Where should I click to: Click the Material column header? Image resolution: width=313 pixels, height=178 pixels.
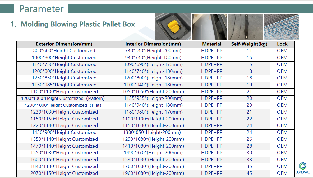pos(211,44)
